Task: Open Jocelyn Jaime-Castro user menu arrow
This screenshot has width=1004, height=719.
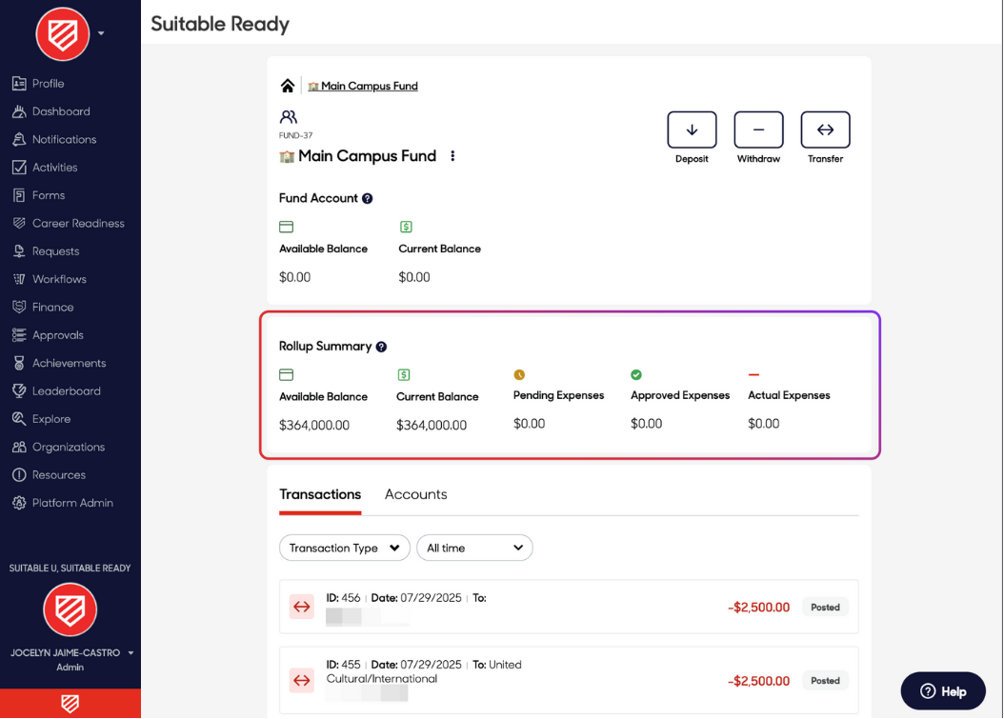Action: click(x=131, y=653)
